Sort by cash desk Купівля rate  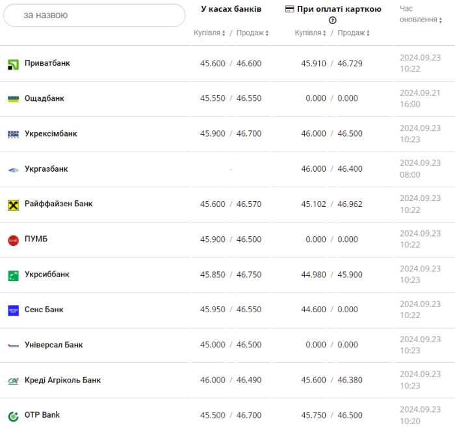tap(209, 33)
